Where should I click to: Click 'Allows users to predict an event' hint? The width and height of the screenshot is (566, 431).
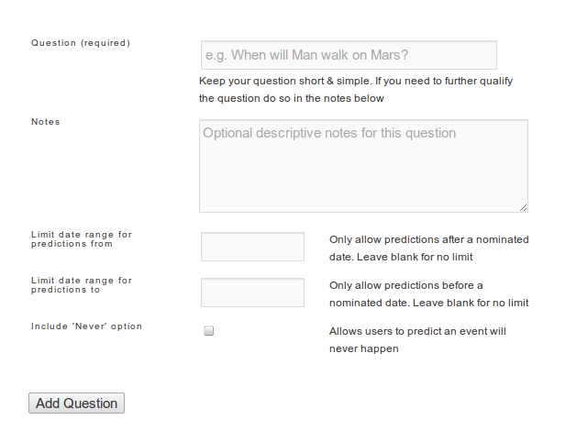(x=407, y=331)
